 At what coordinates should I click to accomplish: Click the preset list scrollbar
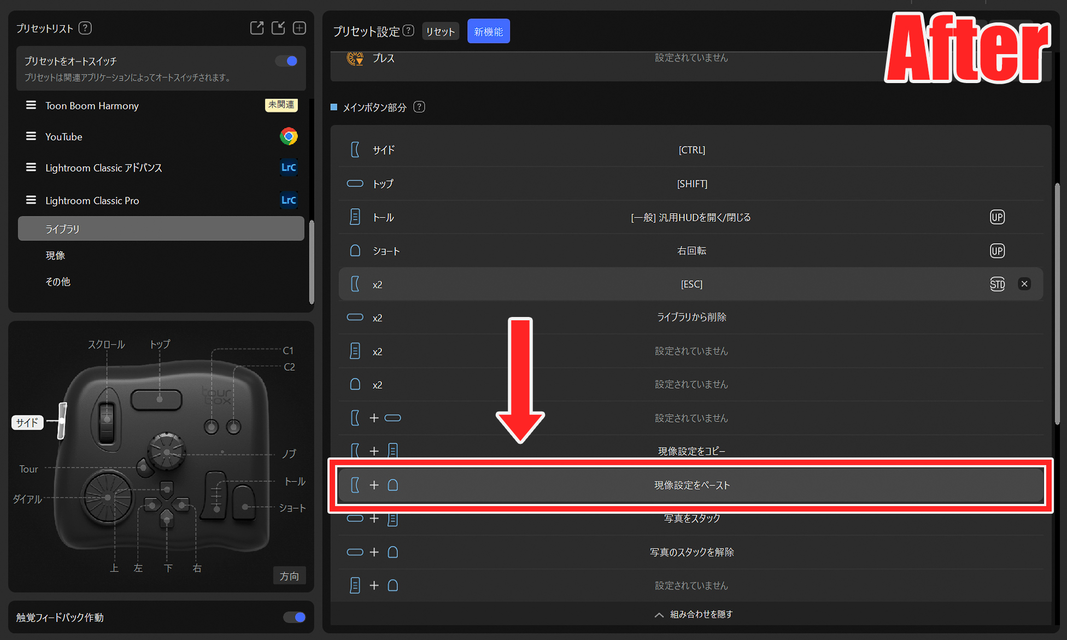point(312,261)
